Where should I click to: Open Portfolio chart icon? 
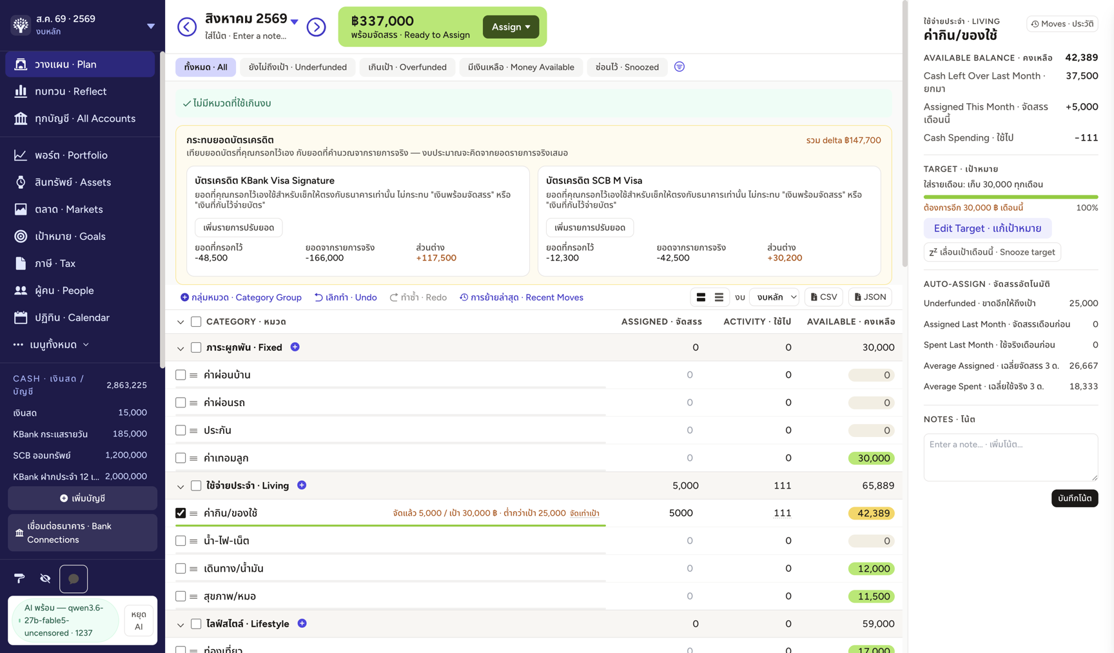tap(21, 155)
